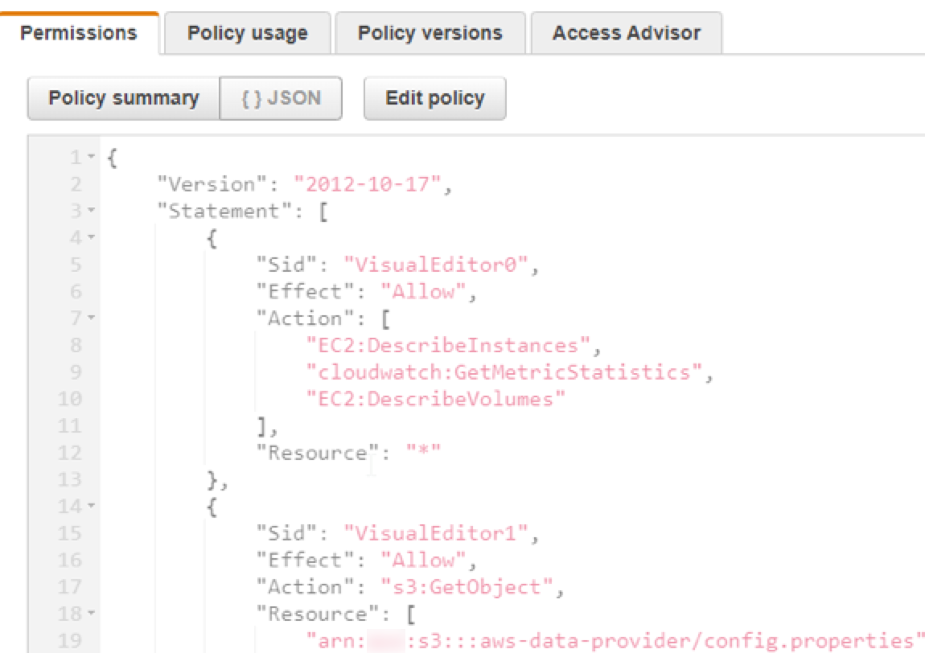
Task: Open the Policy versions tab
Action: pos(430,34)
